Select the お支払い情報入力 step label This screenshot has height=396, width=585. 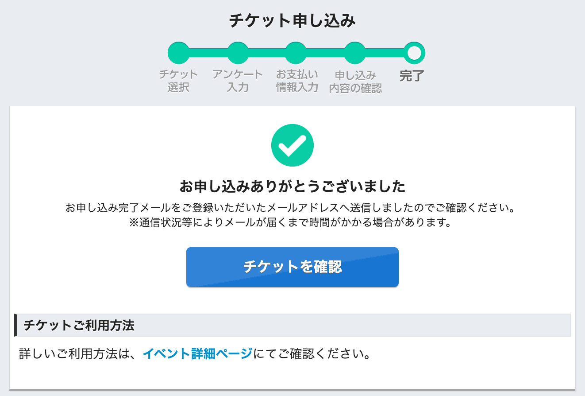pyautogui.click(x=297, y=81)
